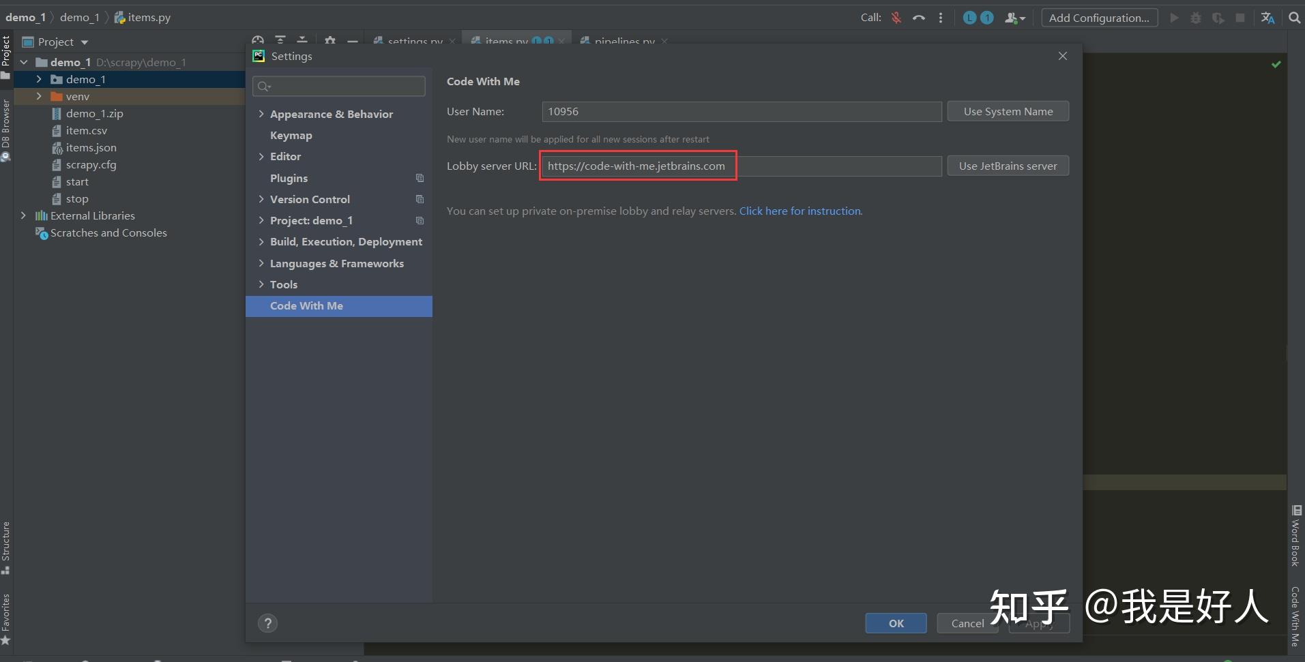
Task: Expand External Libraries node
Action: pos(24,215)
